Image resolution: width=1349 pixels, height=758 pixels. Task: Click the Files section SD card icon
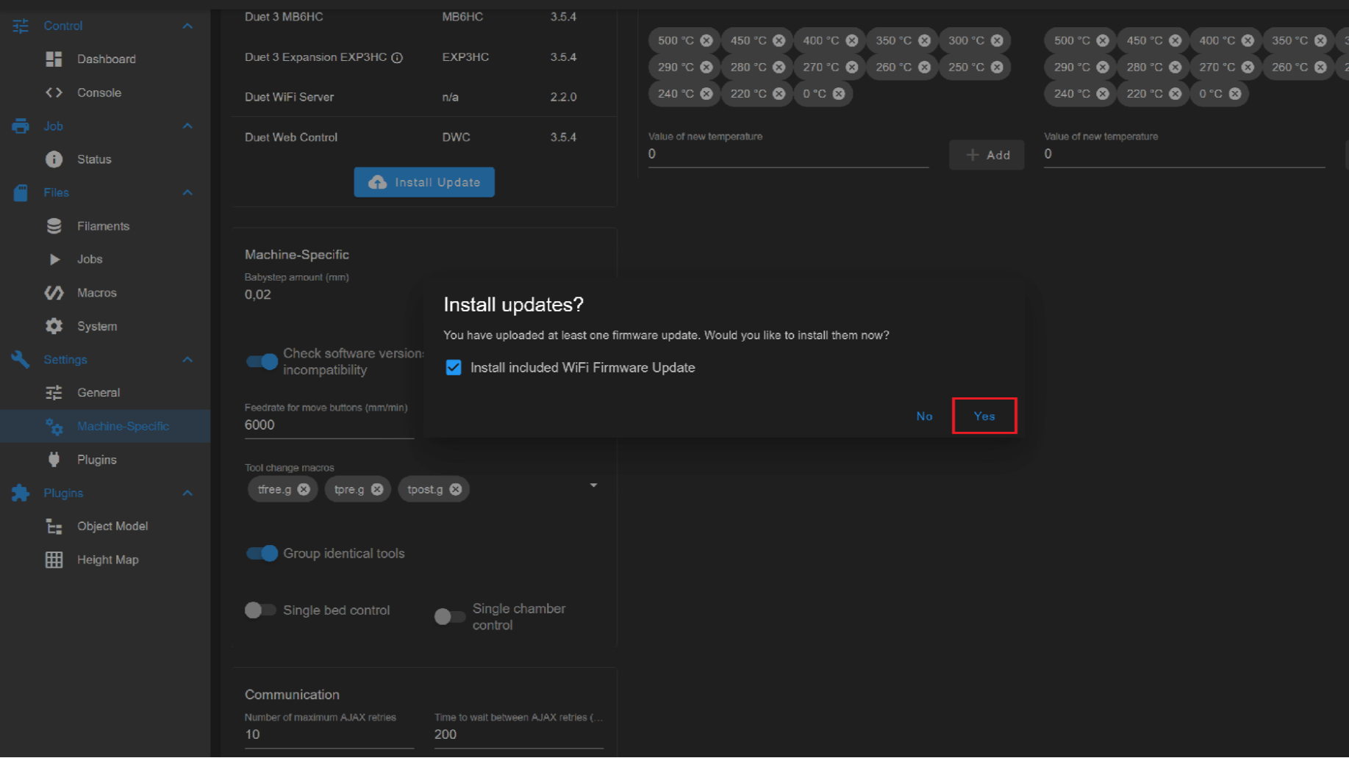click(x=21, y=192)
